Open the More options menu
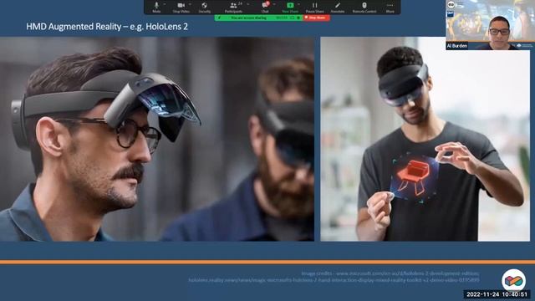 tap(390, 8)
